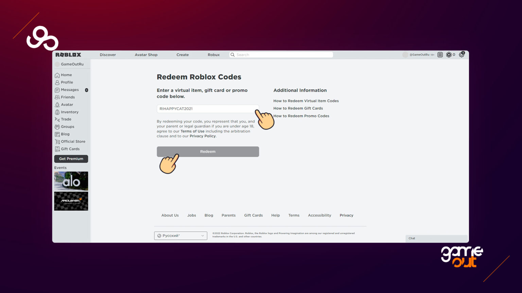Open How to Redeem Virtual Item Codes
The image size is (522, 293).
306,101
